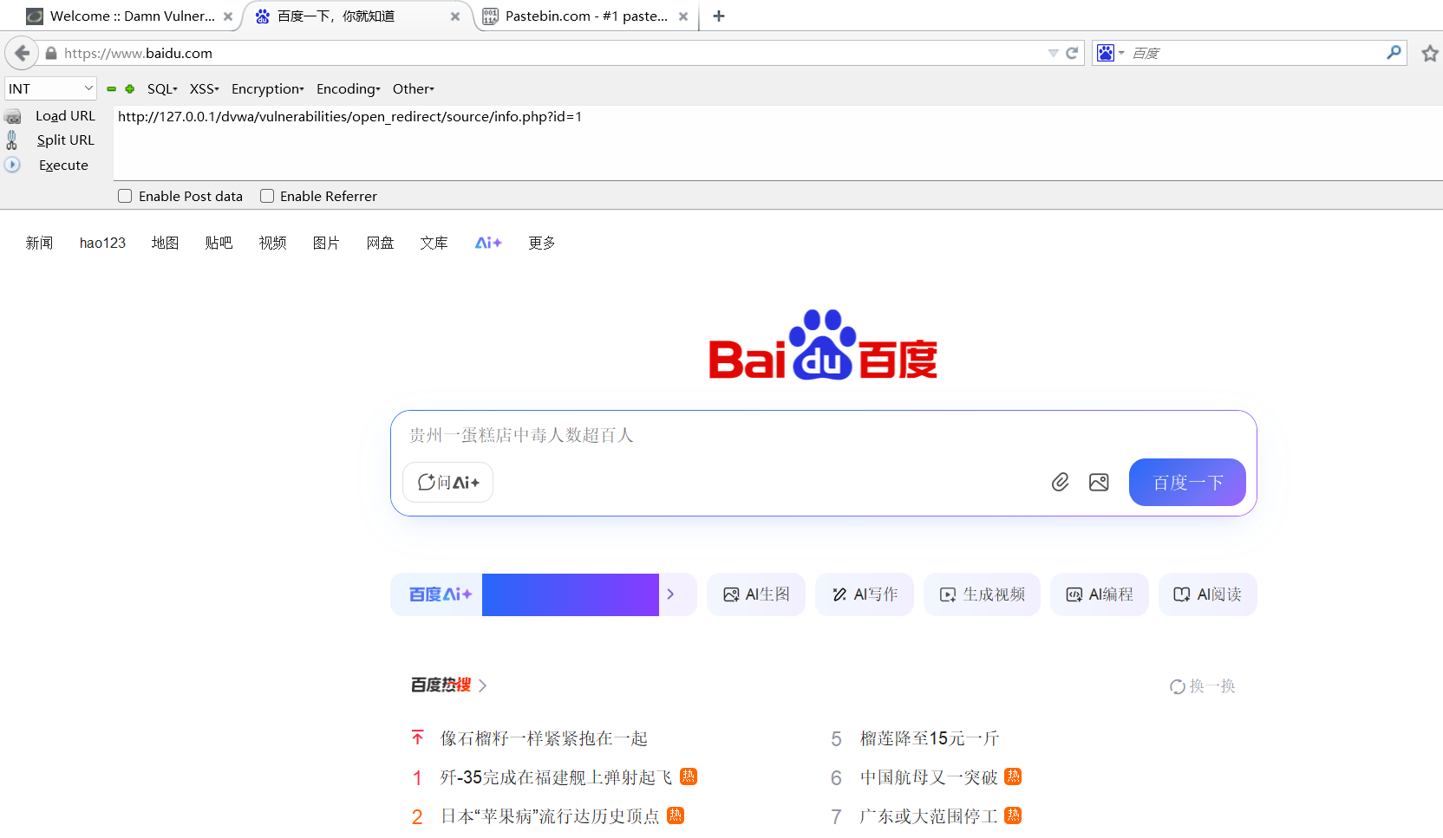Open the SQL menu in HackBar
Screen dimensions: 1443x838
[x=162, y=88]
